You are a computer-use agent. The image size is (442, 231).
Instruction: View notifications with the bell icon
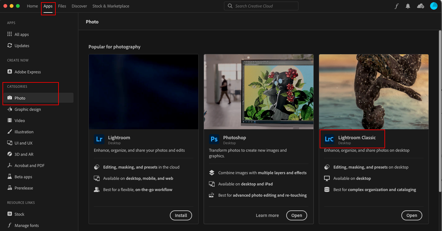click(408, 6)
